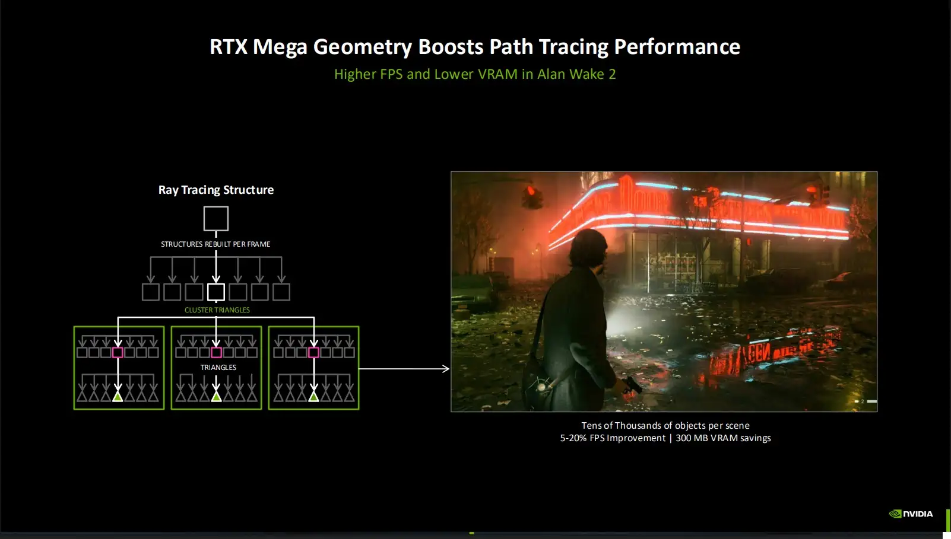This screenshot has width=951, height=539.
Task: Click the green 'CLUSTER TRIANGLES' label
Action: tap(217, 310)
